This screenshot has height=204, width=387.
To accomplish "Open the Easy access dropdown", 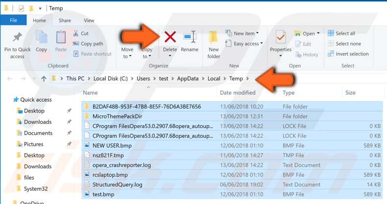I will click(244, 44).
